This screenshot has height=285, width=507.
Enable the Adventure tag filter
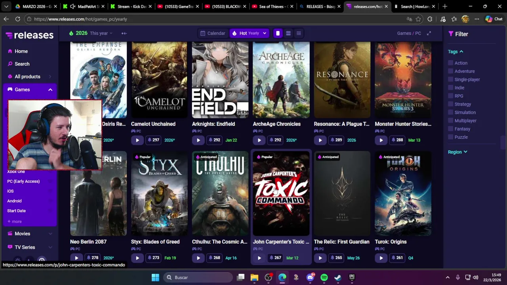coord(450,71)
